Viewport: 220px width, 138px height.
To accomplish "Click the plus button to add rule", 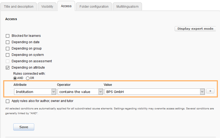I will click(x=210, y=91).
